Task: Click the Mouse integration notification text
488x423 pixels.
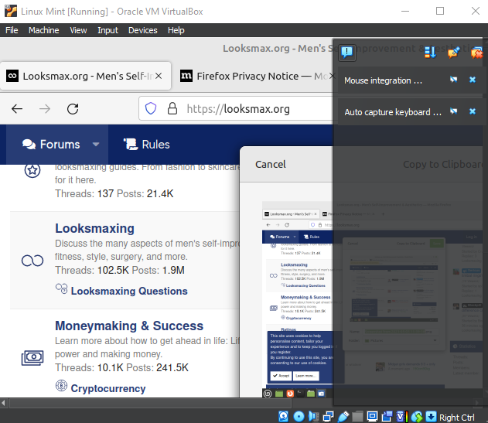Action: point(383,80)
